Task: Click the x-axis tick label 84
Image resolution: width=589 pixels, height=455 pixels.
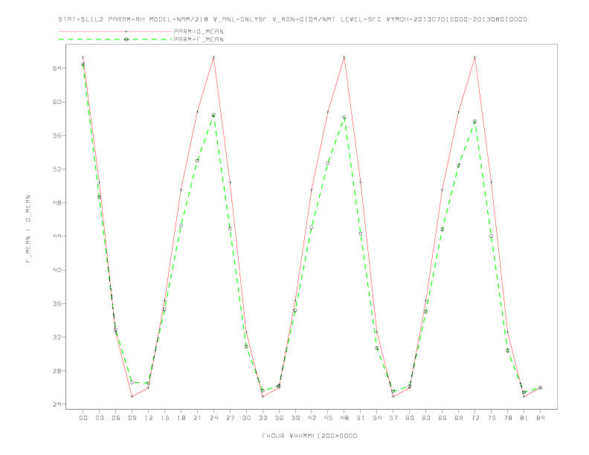Action: tap(540, 418)
